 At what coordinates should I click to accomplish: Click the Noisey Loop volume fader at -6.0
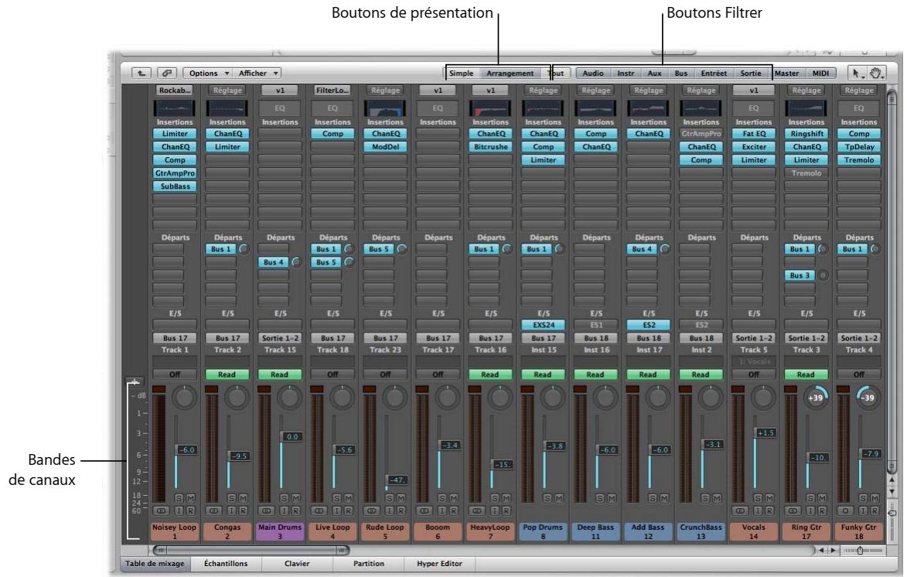185,450
